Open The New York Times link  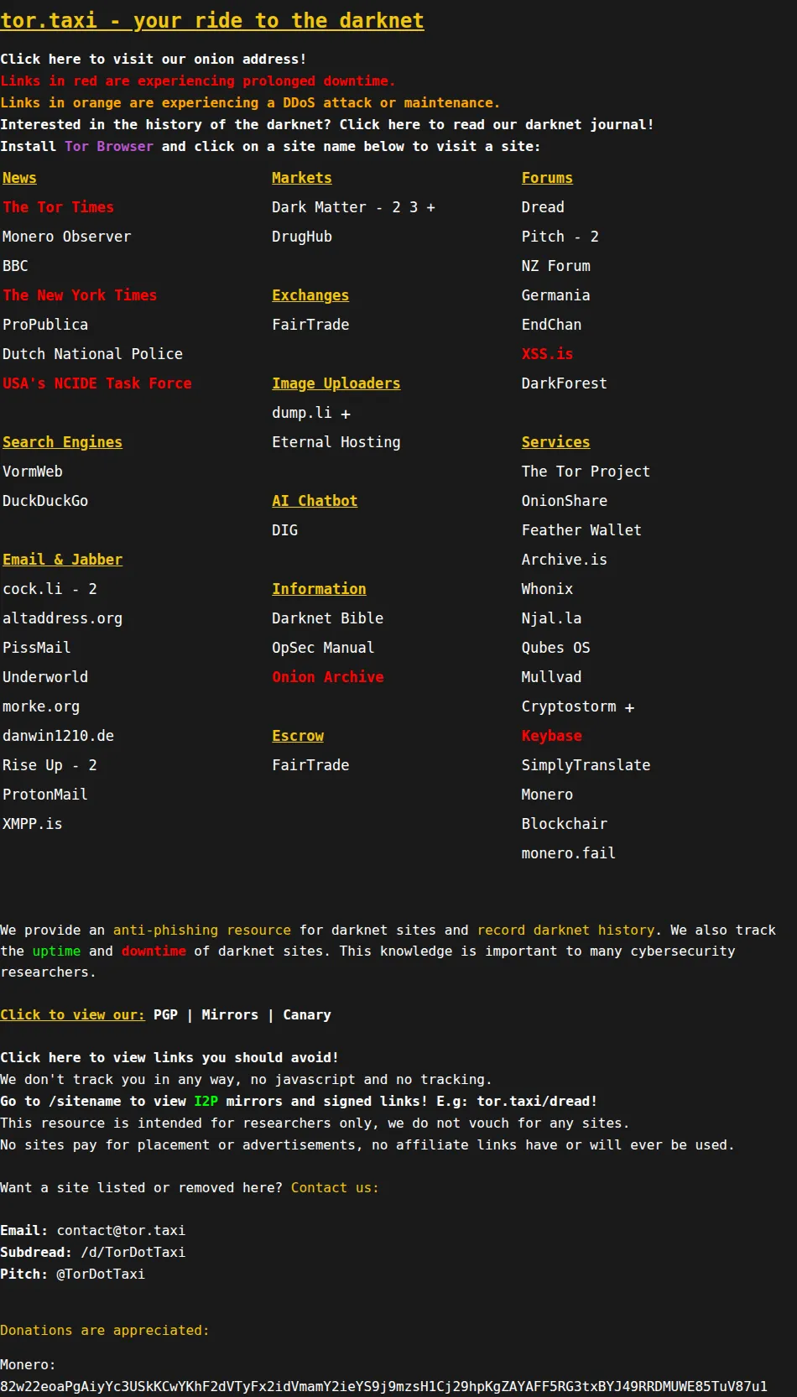[x=80, y=295]
